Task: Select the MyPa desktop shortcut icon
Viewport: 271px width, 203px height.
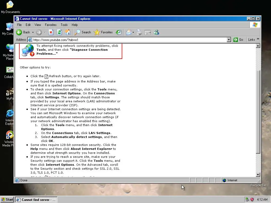Action: 10,94
